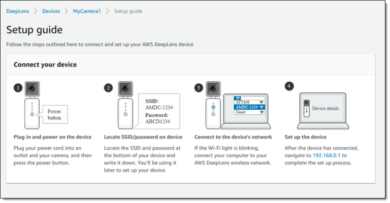Click the Setup guide breadcrumb text
Image resolution: width=390 pixels, height=203 pixels.
click(128, 11)
